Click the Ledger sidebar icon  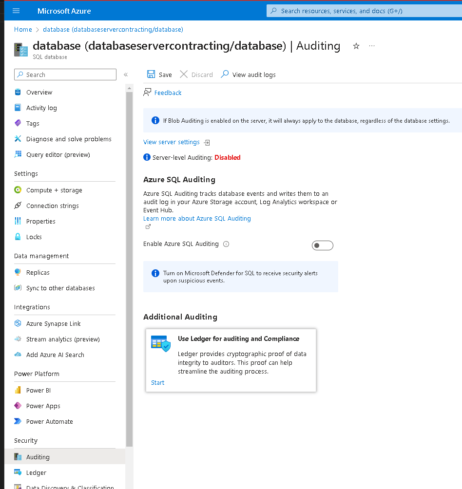[18, 472]
